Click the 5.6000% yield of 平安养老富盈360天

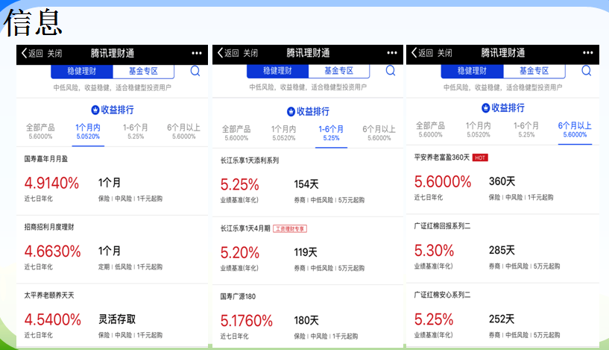point(443,181)
